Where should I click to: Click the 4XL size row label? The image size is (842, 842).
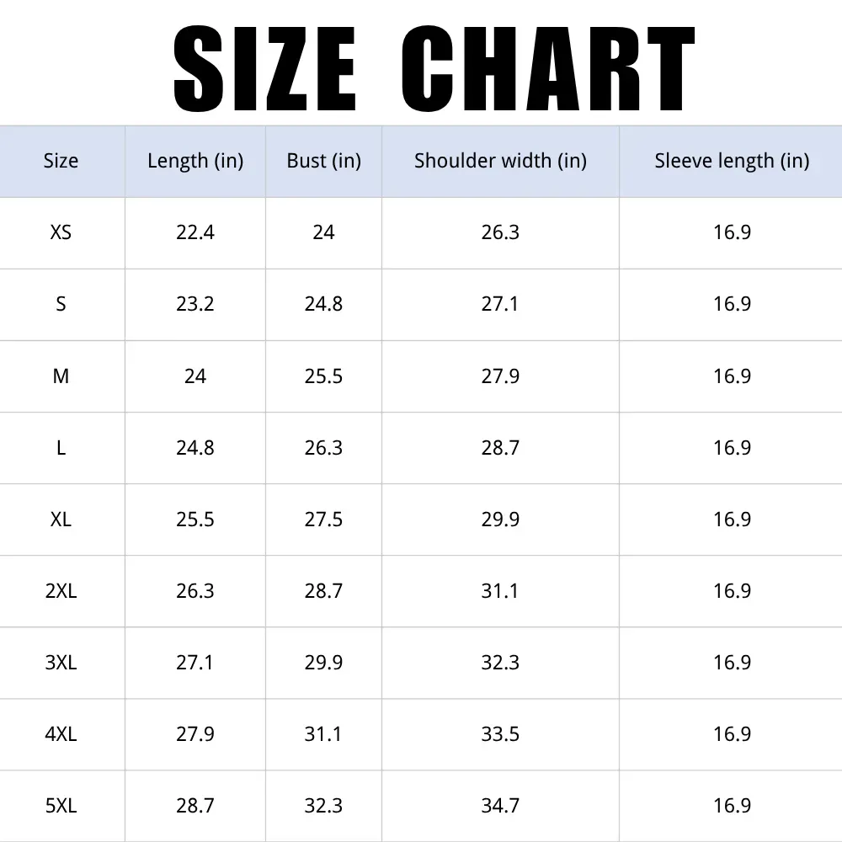pos(61,734)
